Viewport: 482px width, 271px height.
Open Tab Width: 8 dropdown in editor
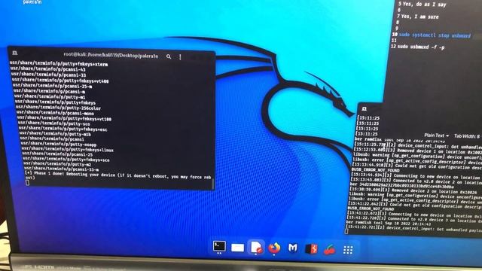(467, 135)
